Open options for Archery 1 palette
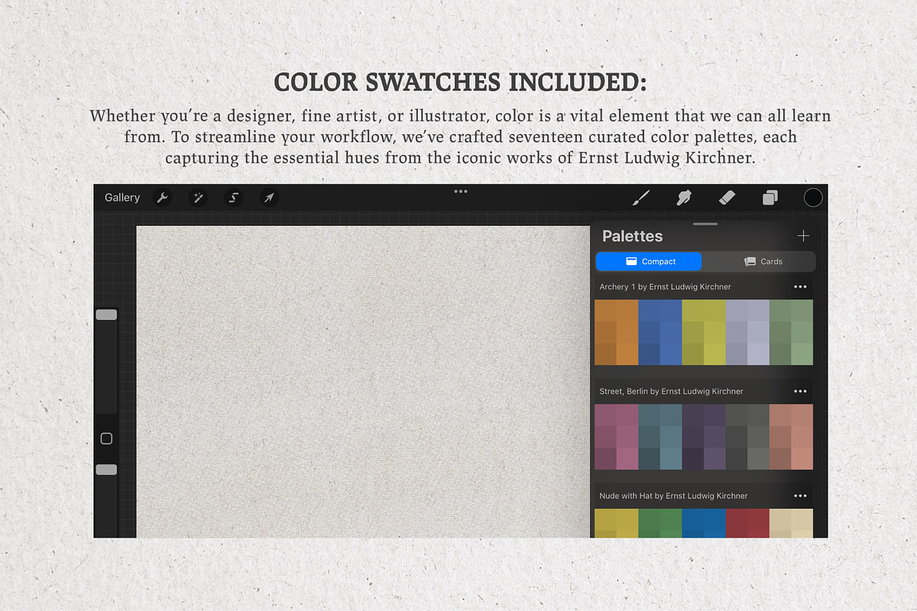The height and width of the screenshot is (611, 917). click(x=800, y=287)
